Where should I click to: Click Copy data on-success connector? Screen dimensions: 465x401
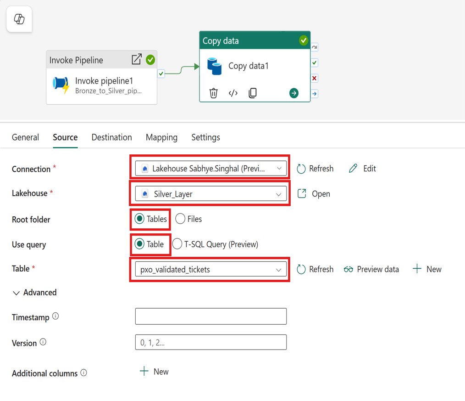314,62
